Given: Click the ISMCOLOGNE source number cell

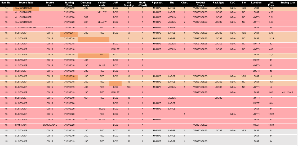Looking at the screenshot, I should click(50, 125).
